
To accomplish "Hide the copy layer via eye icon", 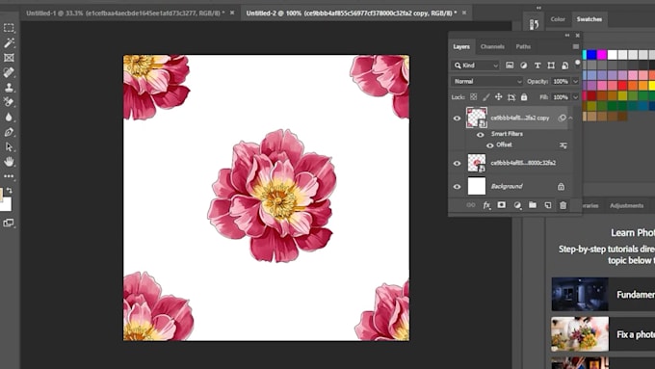I will pyautogui.click(x=457, y=119).
